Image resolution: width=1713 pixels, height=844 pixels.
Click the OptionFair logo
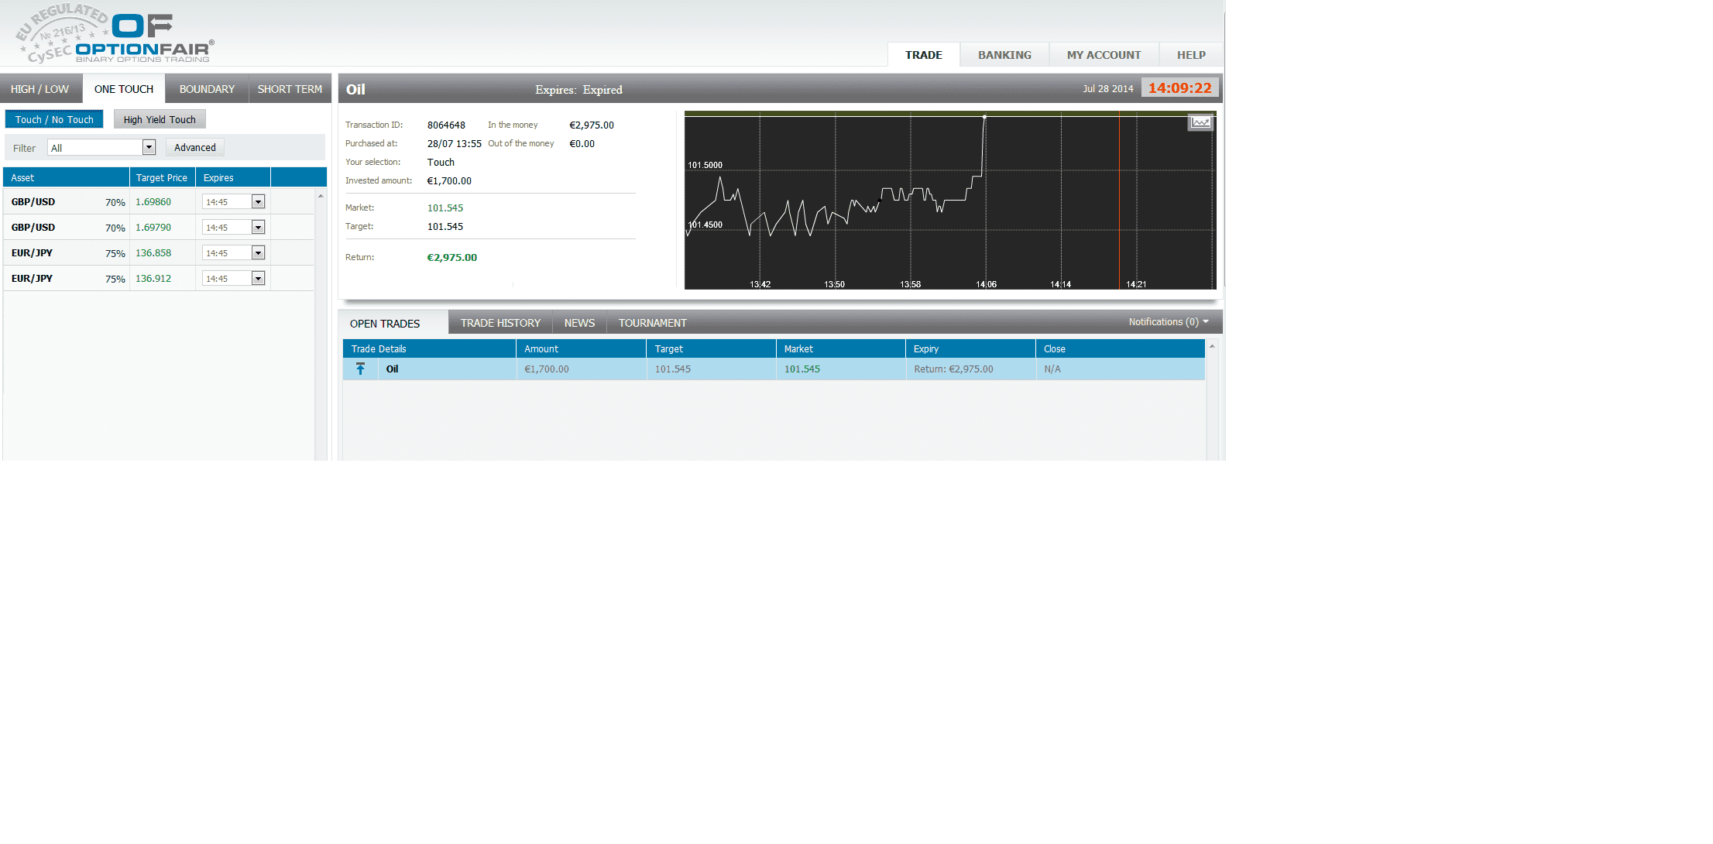(143, 35)
